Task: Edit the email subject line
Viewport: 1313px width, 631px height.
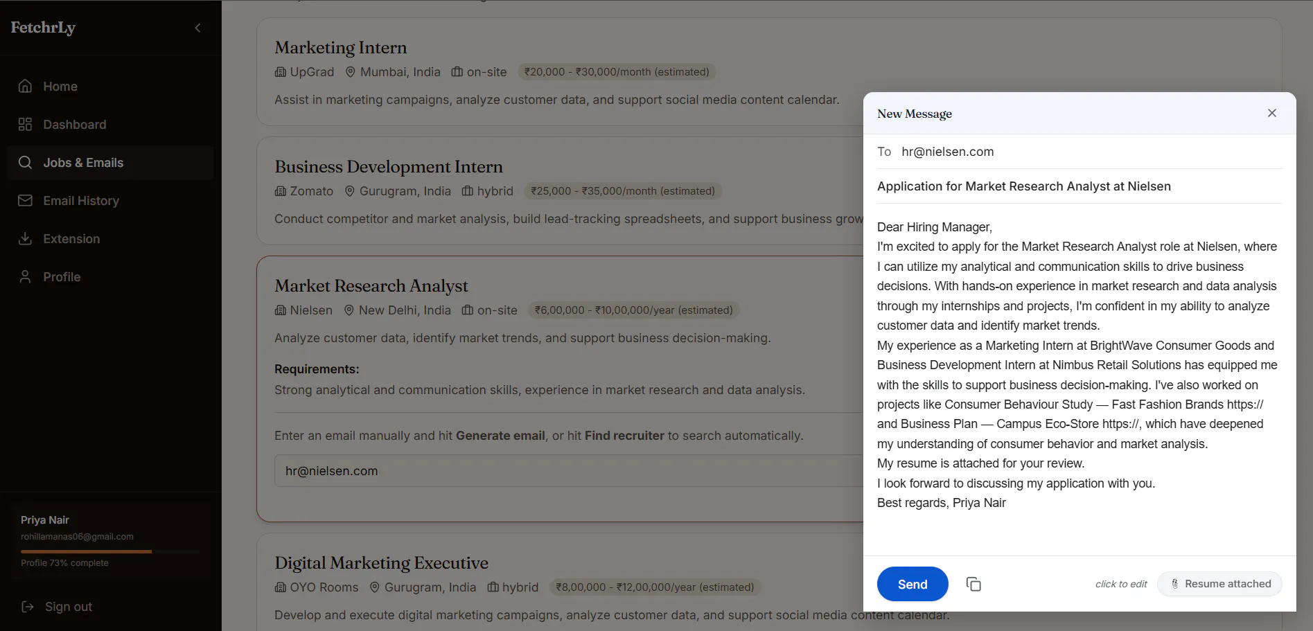Action: pyautogui.click(x=1080, y=186)
